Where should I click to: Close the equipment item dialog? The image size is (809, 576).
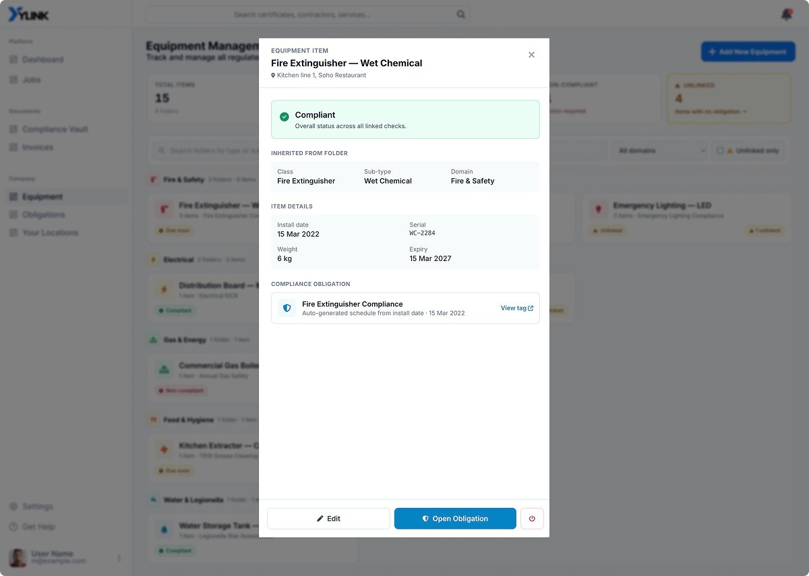click(531, 55)
